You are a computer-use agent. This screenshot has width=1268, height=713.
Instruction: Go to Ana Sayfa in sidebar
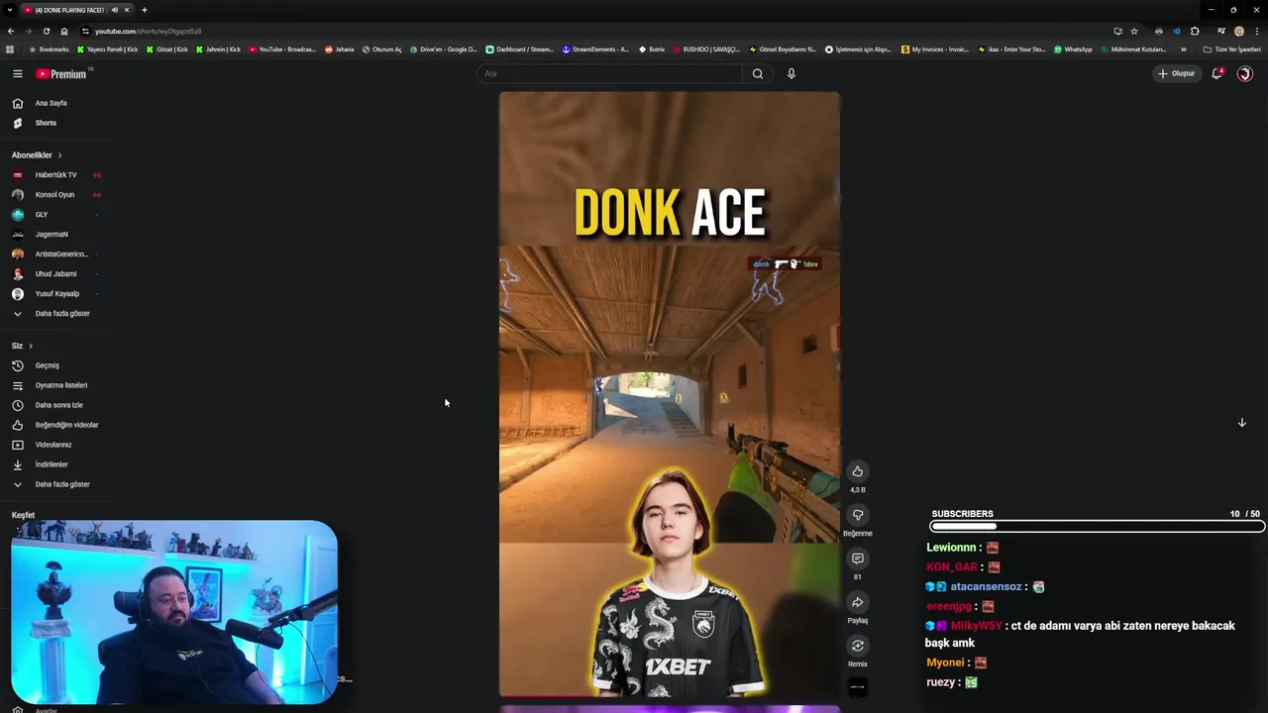pos(51,103)
